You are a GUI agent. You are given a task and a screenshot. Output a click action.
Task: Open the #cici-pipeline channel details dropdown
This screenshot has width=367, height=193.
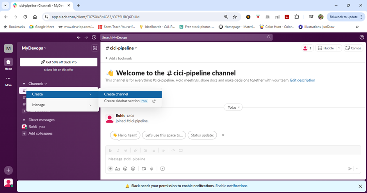(x=121, y=48)
